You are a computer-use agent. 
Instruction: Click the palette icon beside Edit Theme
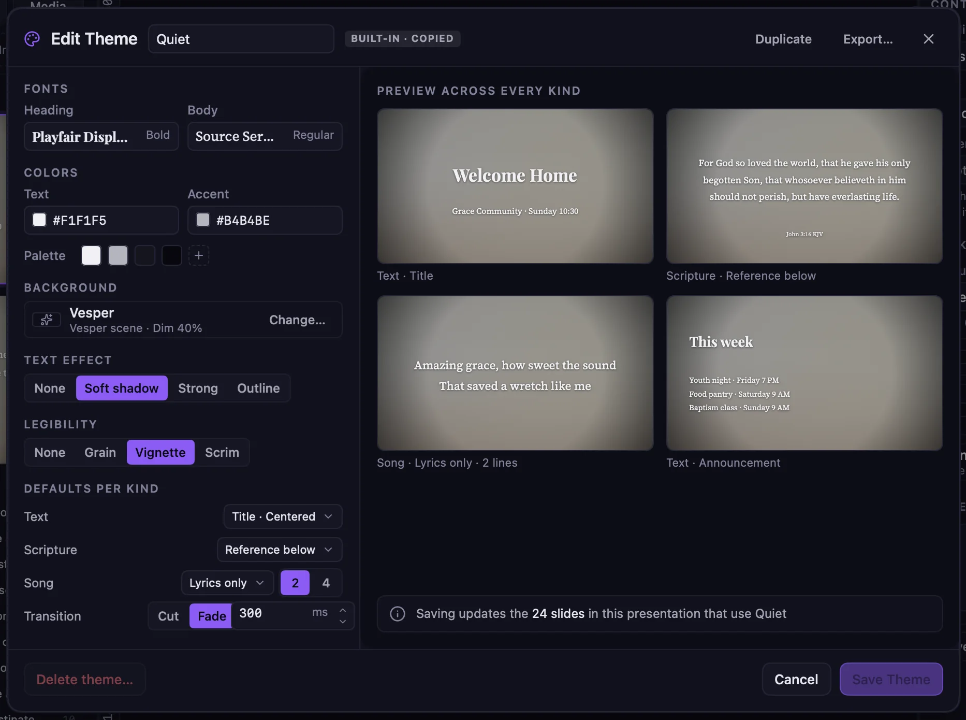pos(32,39)
